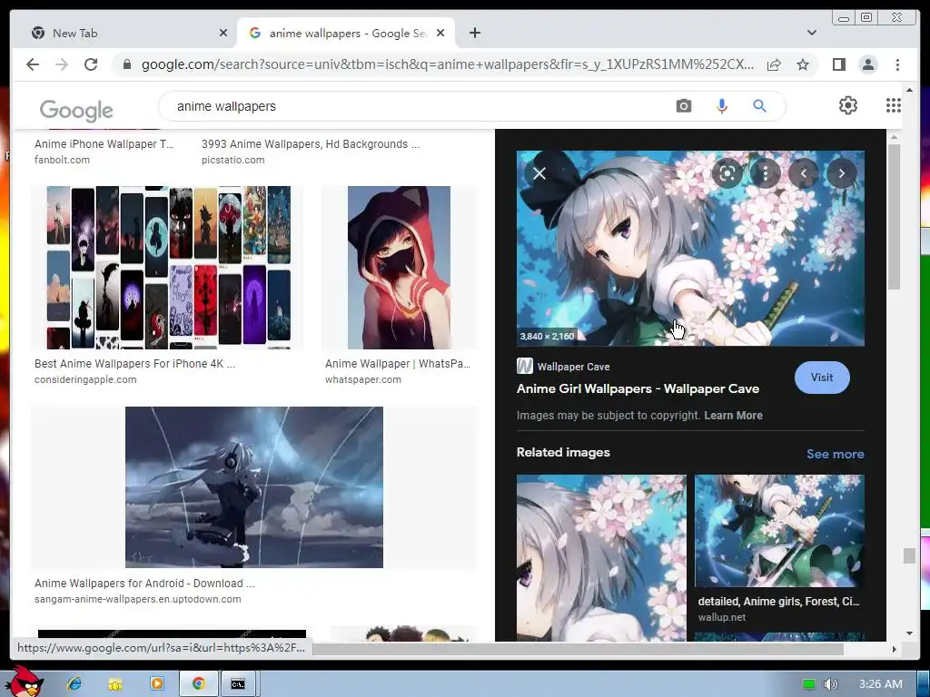Open the command prompt taskbar icon
The image size is (930, 697).
[x=238, y=684]
